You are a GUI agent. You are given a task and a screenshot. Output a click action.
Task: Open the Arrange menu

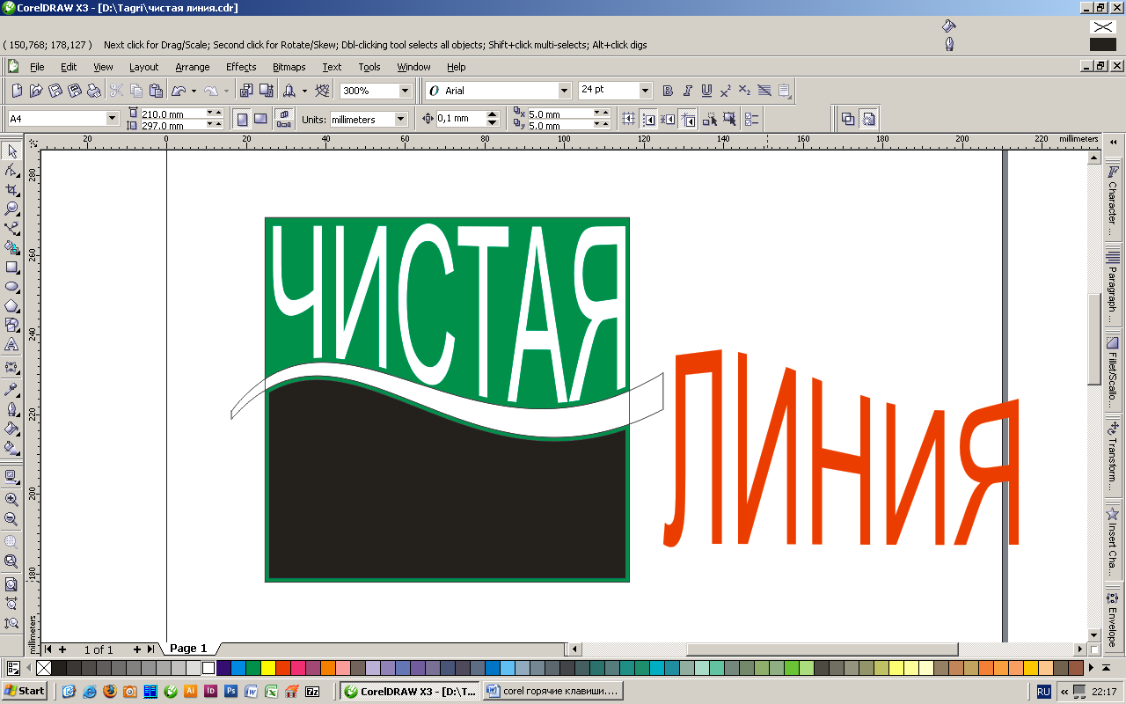[193, 67]
